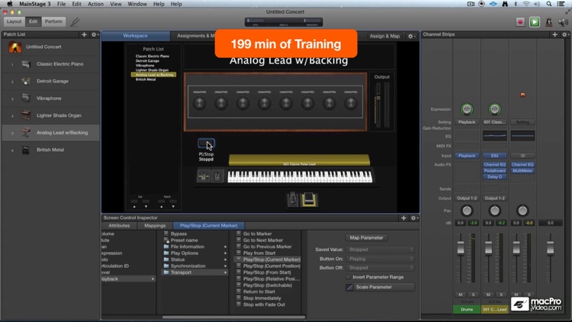This screenshot has width=572, height=322.
Task: Open Channel Strips gear menu
Action: point(565,34)
